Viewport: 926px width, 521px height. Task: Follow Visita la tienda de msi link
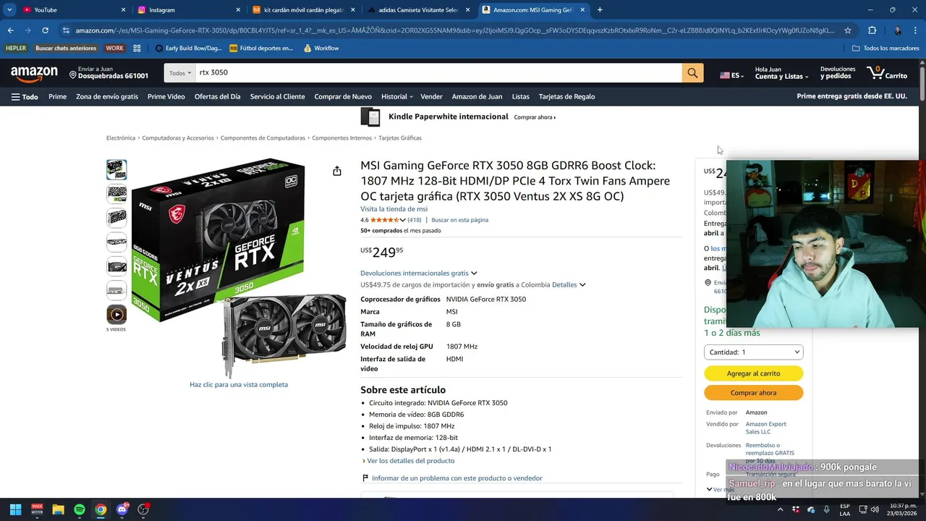coord(394,209)
